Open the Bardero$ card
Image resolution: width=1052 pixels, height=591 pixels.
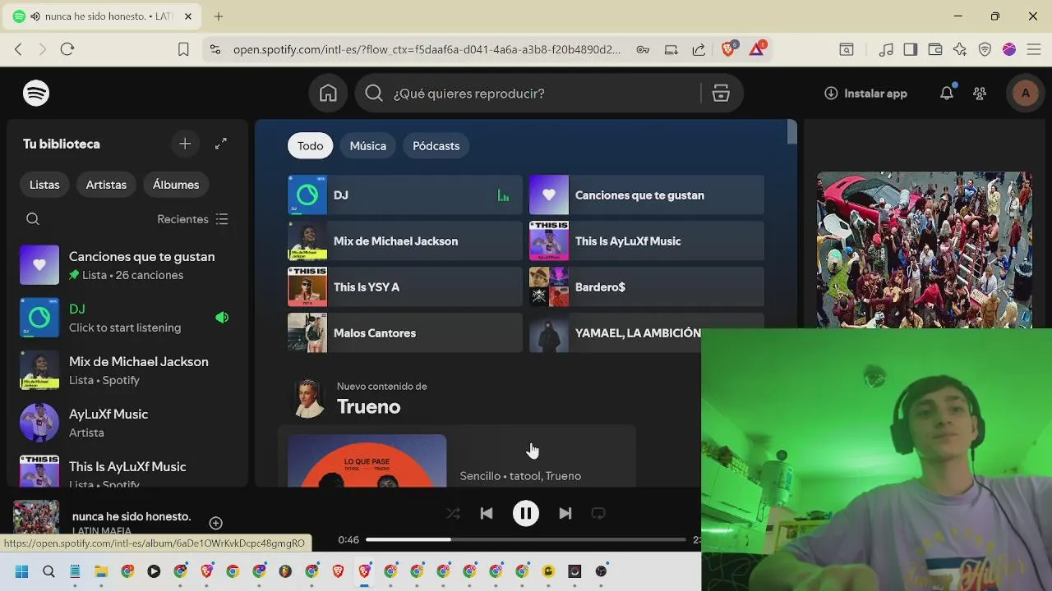[x=647, y=287]
